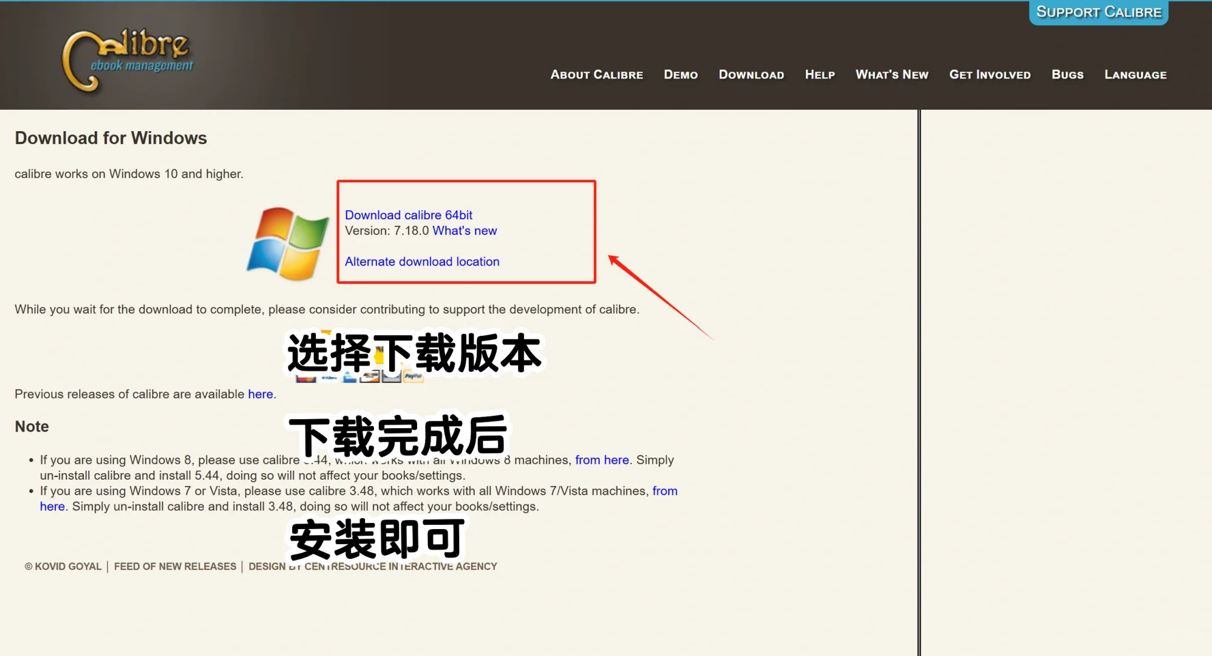
Task: Open the About Calibre menu
Action: click(596, 75)
